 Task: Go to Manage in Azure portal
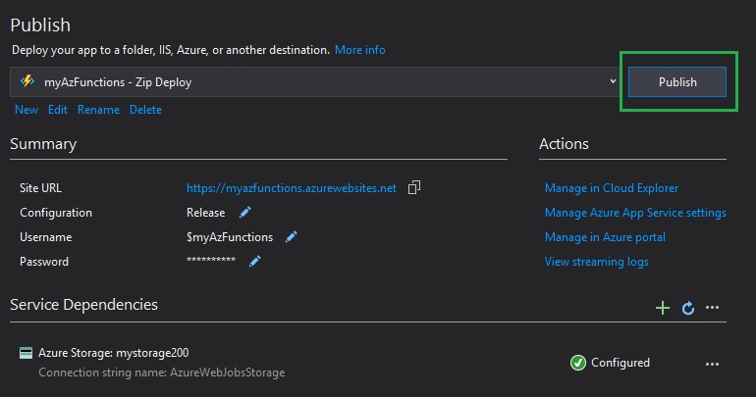(x=605, y=237)
